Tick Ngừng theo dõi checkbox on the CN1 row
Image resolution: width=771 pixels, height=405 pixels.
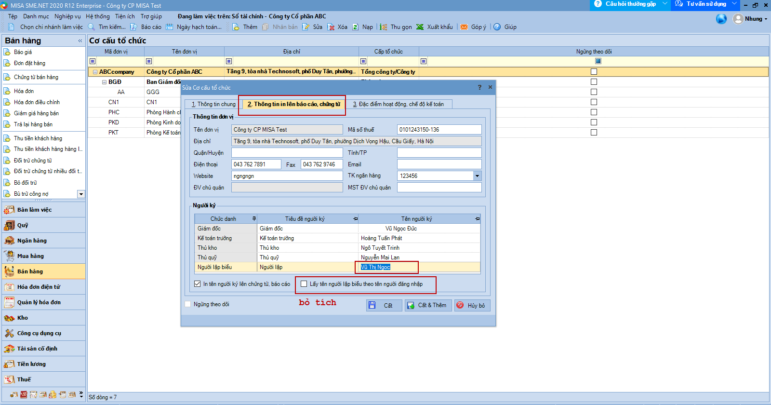click(x=594, y=102)
